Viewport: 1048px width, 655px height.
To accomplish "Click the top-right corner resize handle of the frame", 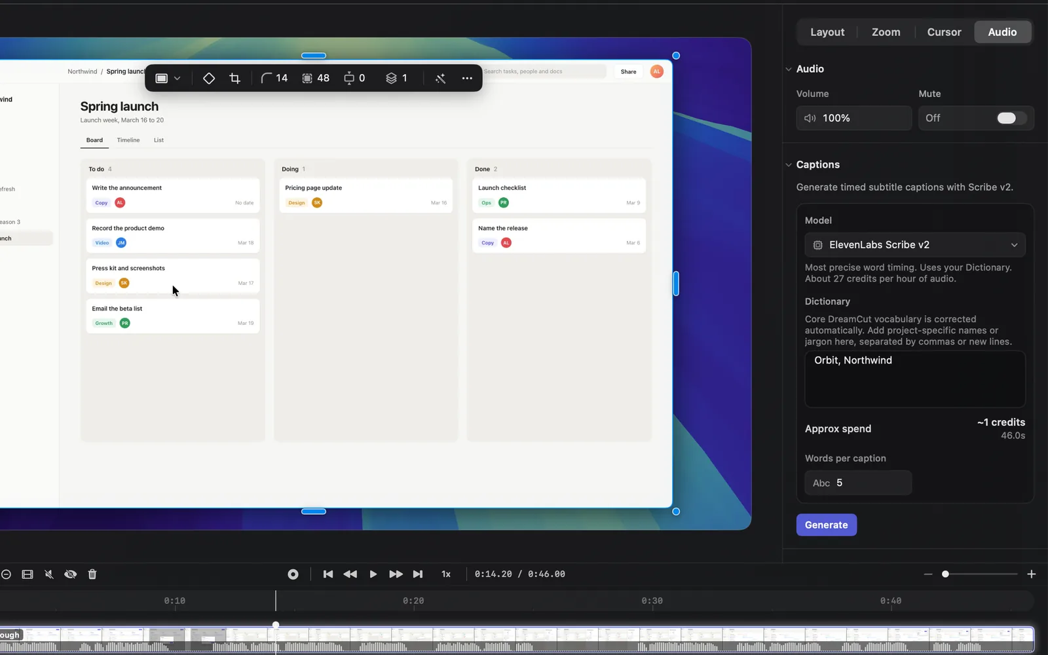I will click(x=676, y=56).
